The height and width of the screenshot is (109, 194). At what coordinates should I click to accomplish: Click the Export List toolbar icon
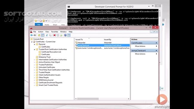click(61, 35)
